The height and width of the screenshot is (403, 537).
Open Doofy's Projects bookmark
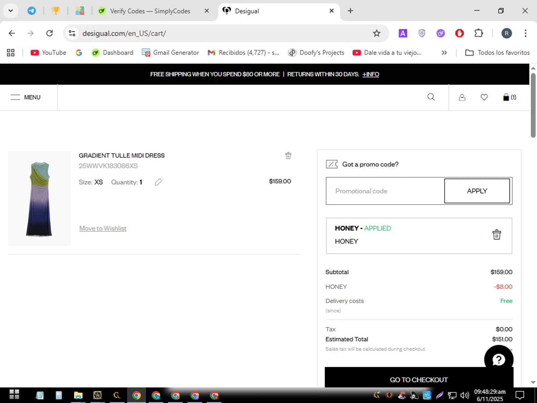(x=316, y=53)
